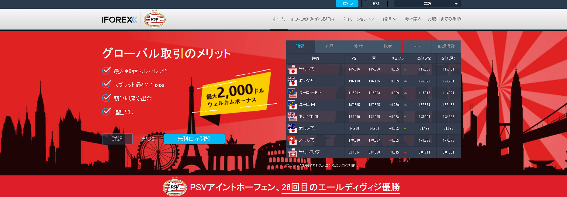
Task: Click sell price 1.34949 for ポンド/米ドル
Action: (x=354, y=117)
